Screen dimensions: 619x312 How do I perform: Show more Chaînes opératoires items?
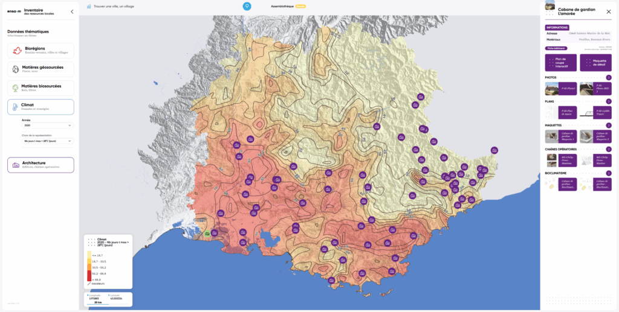pos(608,149)
